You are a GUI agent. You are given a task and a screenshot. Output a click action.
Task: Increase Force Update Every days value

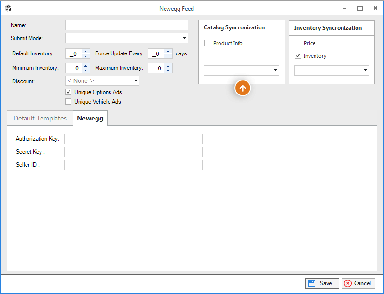coord(168,51)
